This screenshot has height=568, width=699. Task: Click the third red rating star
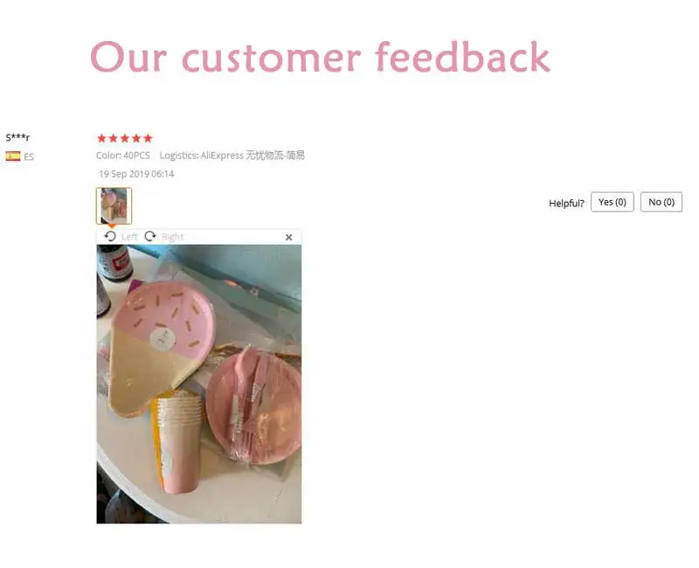coord(125,138)
